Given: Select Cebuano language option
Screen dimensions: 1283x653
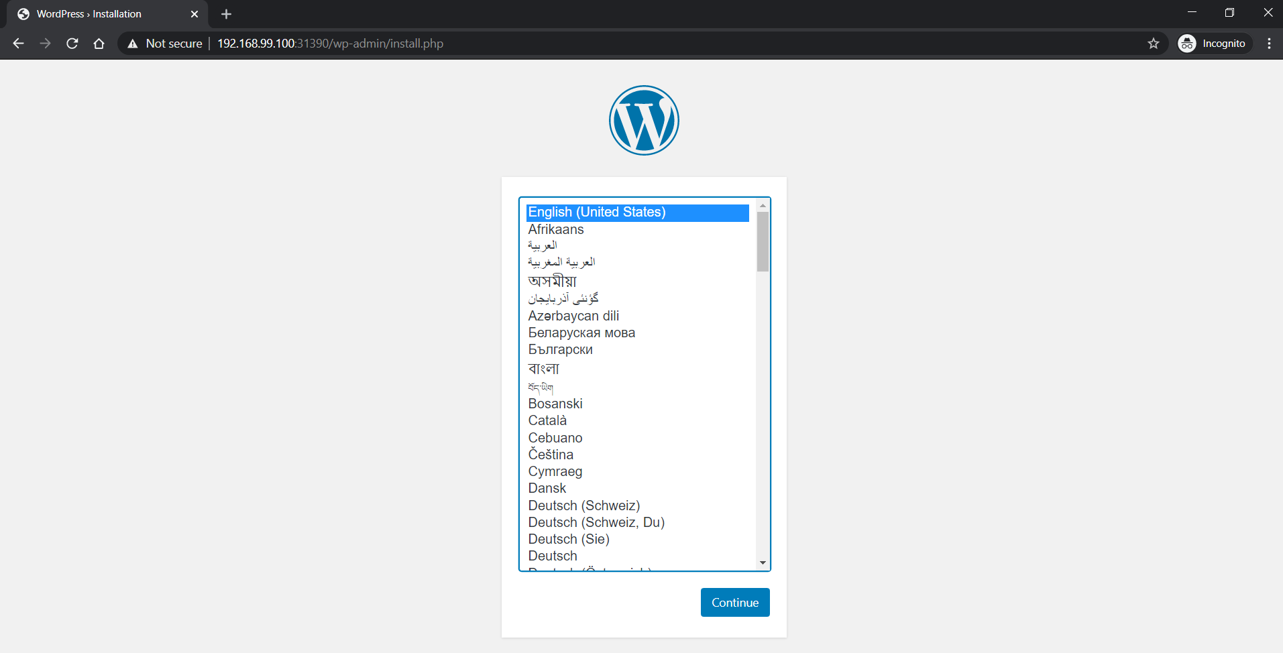Looking at the screenshot, I should (x=638, y=438).
